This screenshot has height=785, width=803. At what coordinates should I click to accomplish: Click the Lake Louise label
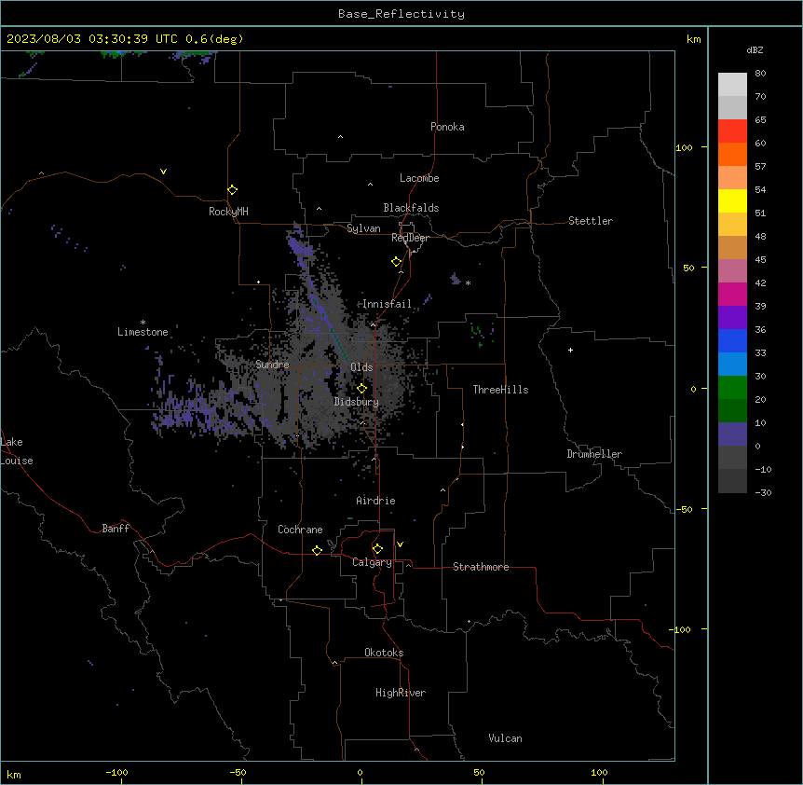[17, 451]
